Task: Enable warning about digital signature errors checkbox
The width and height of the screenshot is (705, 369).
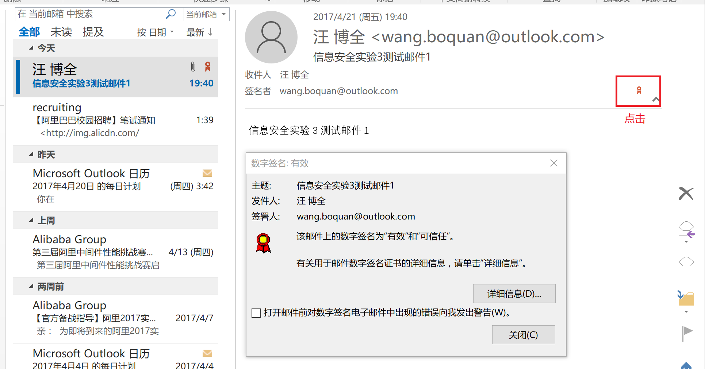Action: click(x=256, y=313)
